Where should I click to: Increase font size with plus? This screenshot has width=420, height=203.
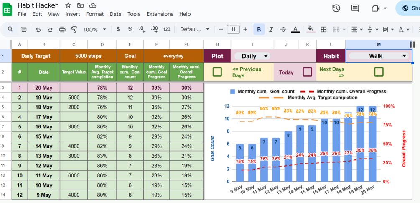point(245,29)
